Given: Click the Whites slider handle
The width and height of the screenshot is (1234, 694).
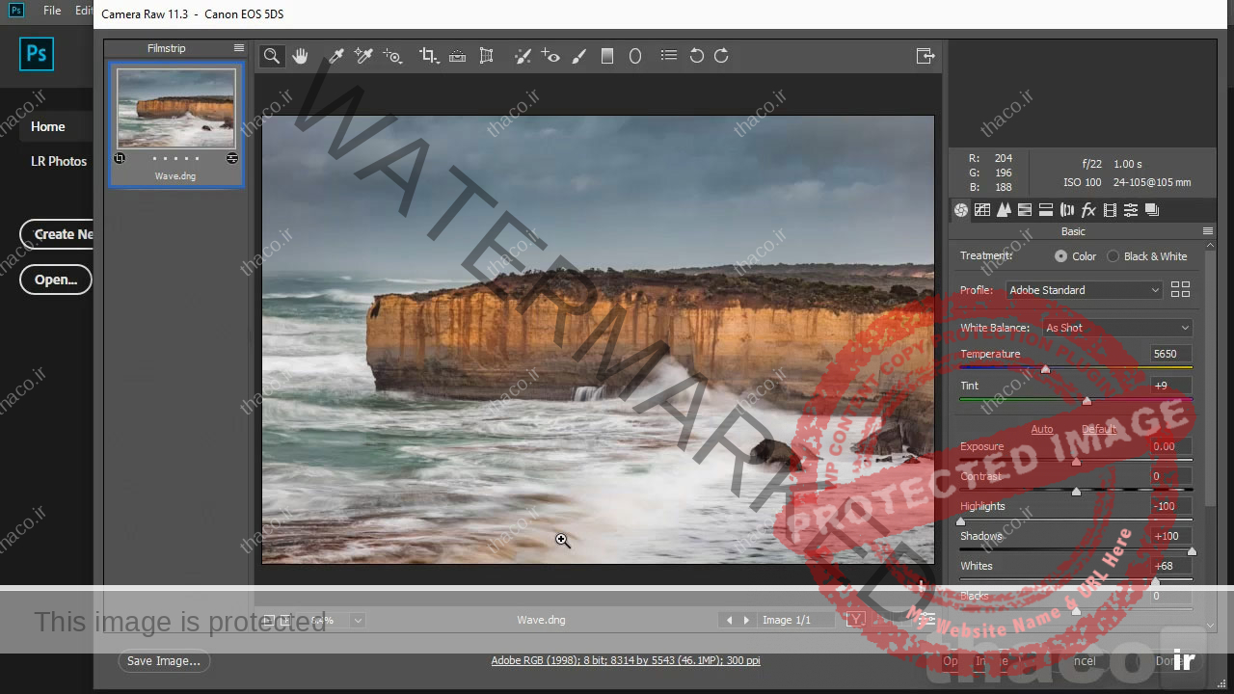Looking at the screenshot, I should click(1155, 581).
